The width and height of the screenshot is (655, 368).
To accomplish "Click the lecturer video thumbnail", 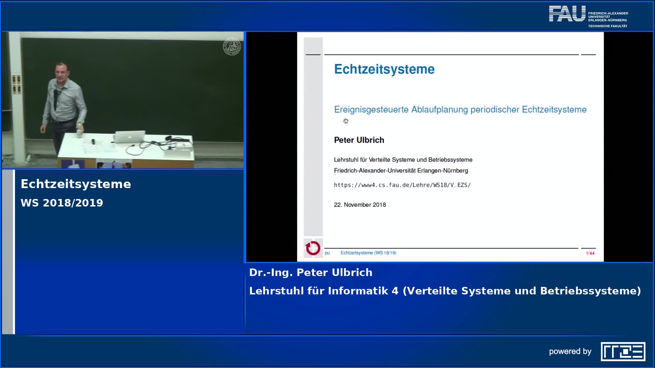I will pyautogui.click(x=123, y=100).
